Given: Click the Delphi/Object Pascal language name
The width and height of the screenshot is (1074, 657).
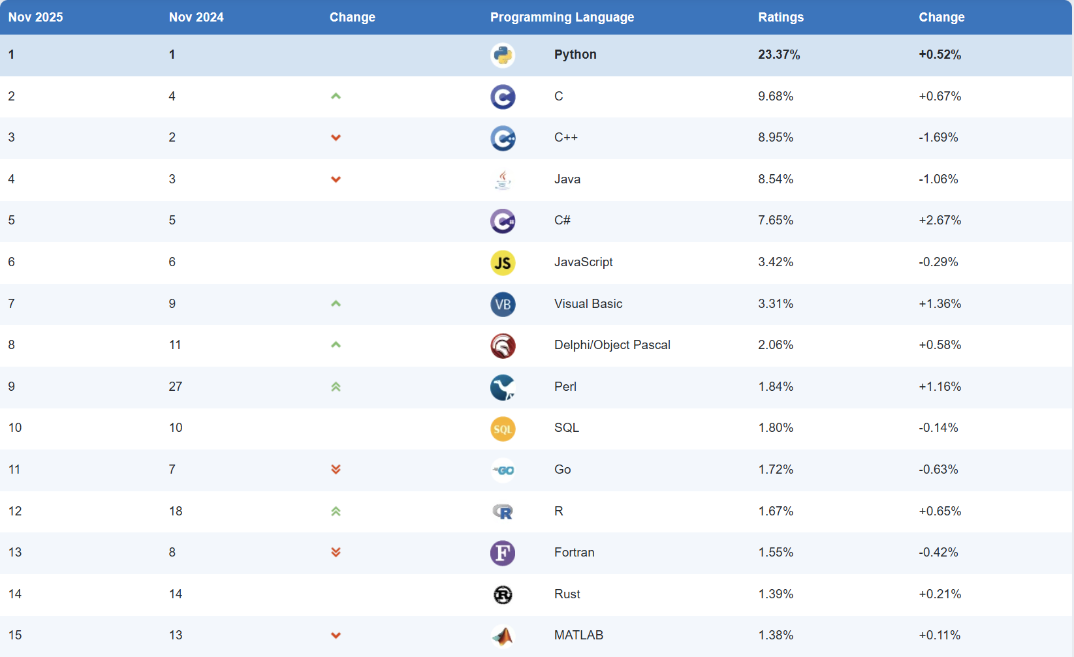Looking at the screenshot, I should point(612,345).
